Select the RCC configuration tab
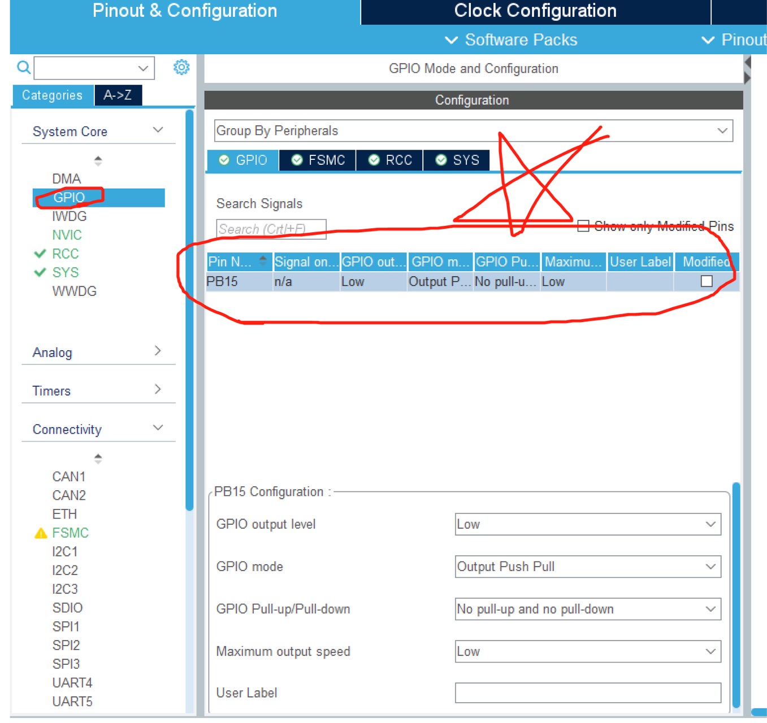Image resolution: width=767 pixels, height=723 pixels. click(390, 160)
